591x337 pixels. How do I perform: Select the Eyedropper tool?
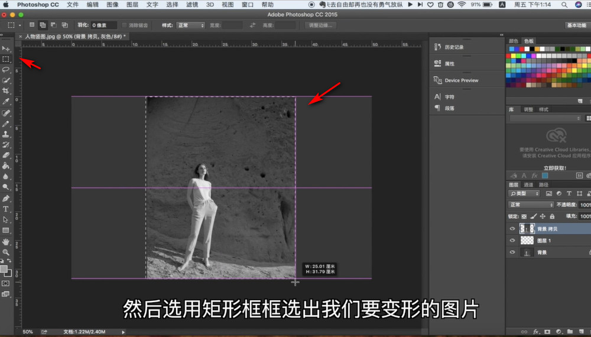click(x=6, y=102)
